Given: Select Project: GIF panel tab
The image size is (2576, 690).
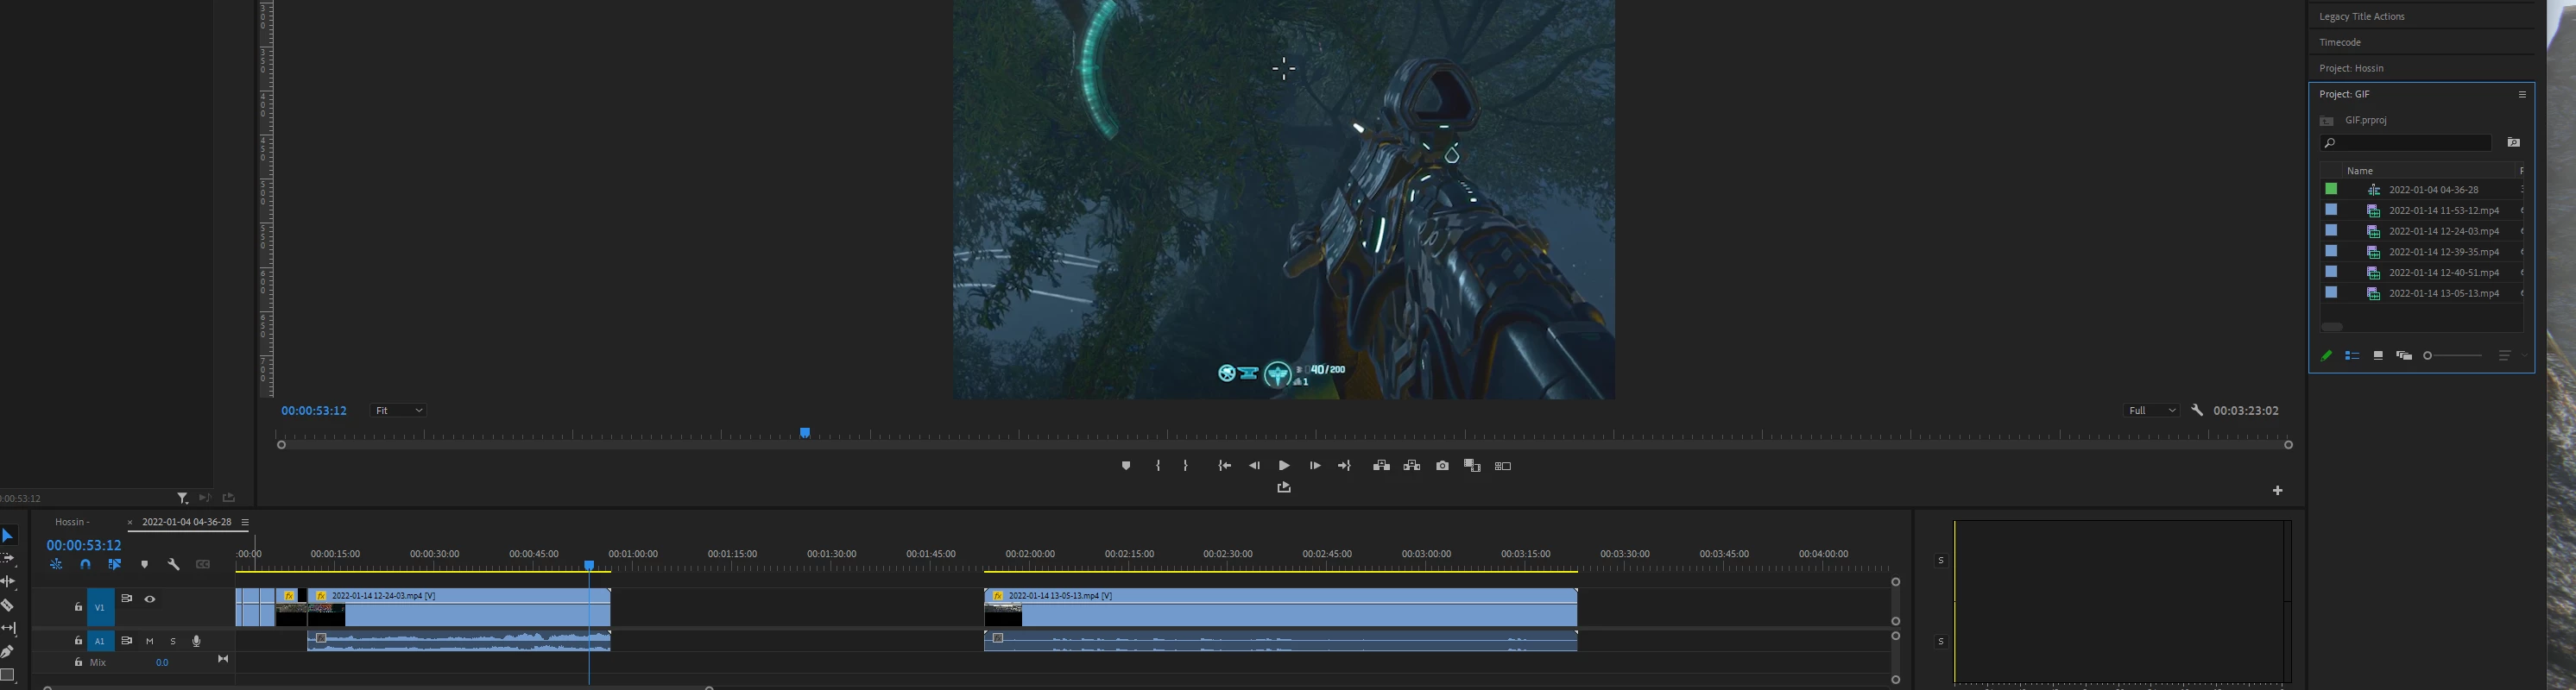Looking at the screenshot, I should (x=2344, y=94).
